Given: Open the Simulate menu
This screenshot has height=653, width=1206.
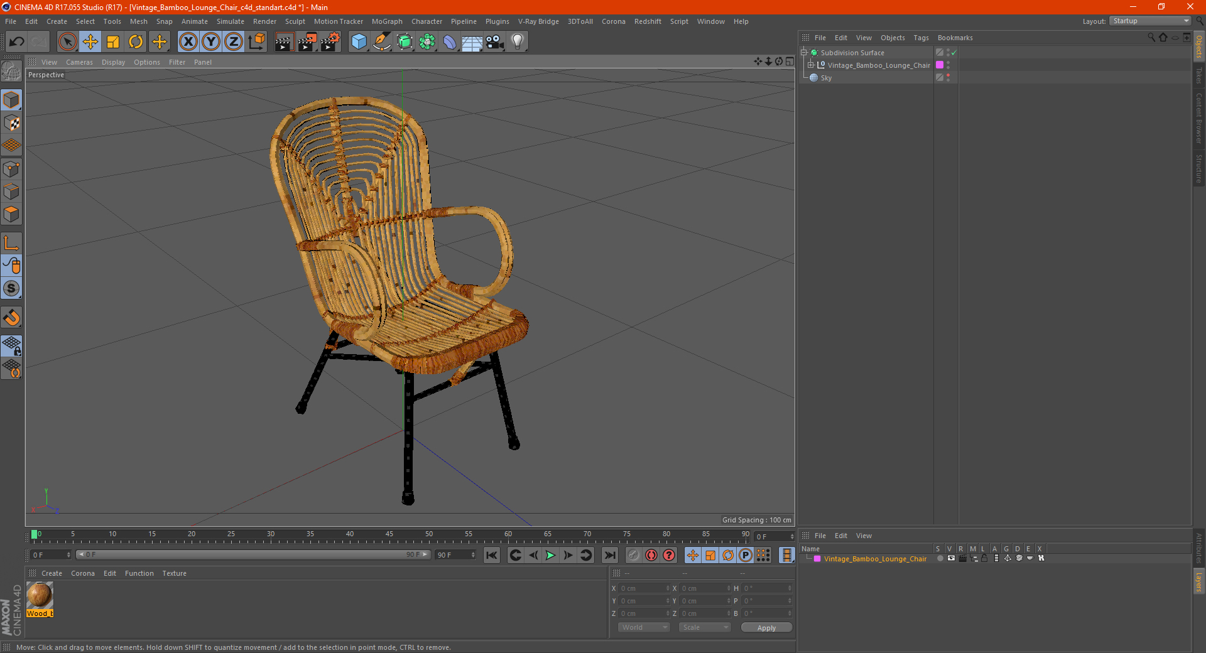Looking at the screenshot, I should point(231,21).
